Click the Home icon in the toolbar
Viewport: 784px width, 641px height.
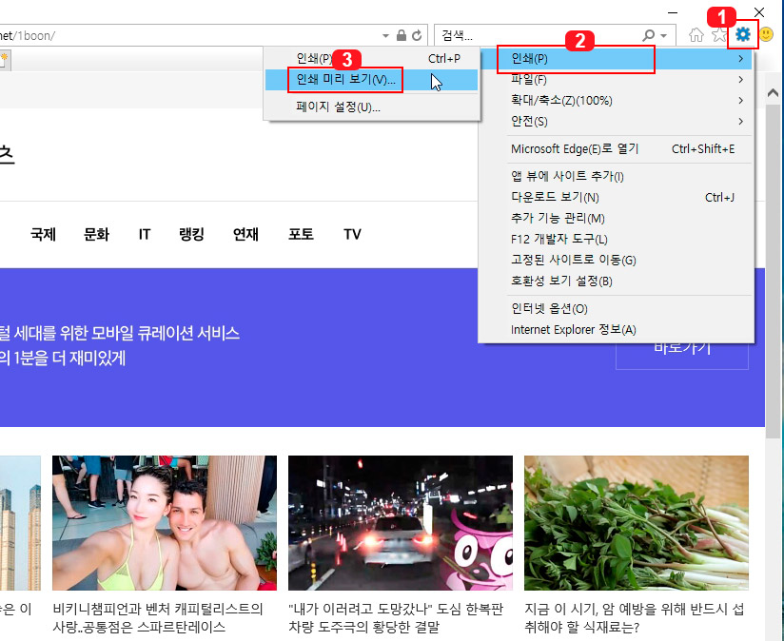pyautogui.click(x=694, y=34)
